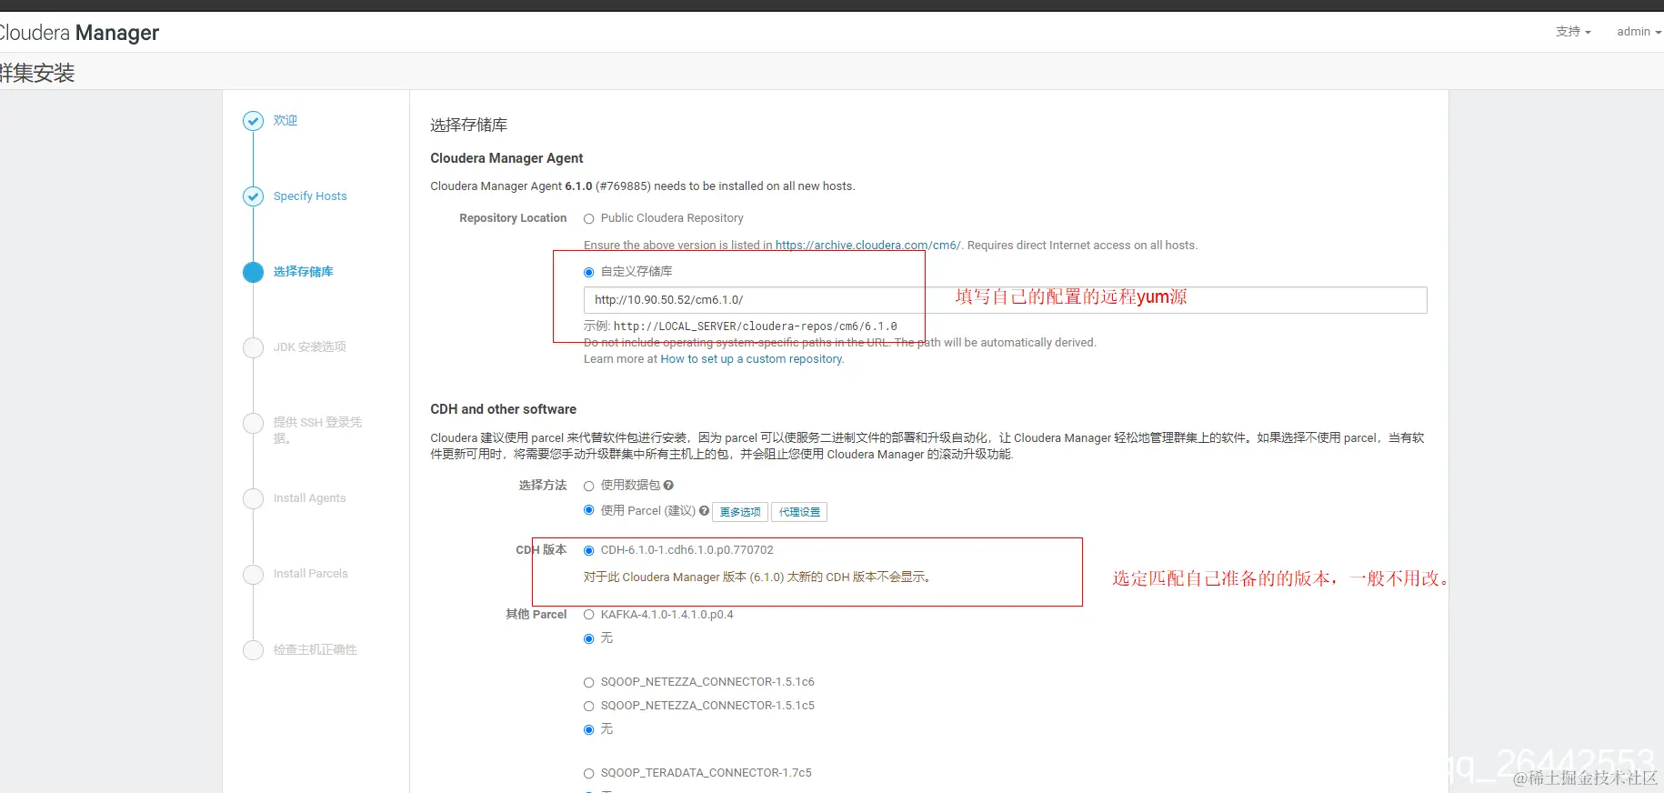
Task: Click the 更多选项 button
Action: [x=740, y=512]
